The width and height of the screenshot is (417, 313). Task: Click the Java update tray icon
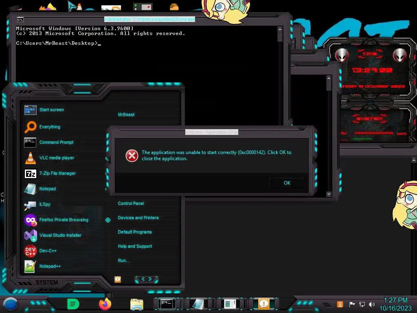coord(340,304)
